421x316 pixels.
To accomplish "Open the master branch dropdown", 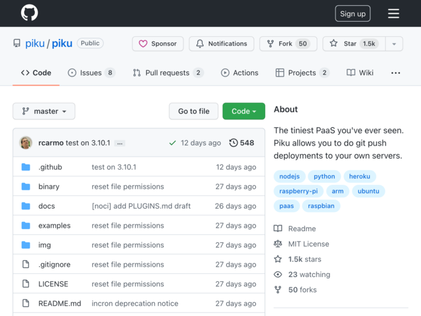I will pyautogui.click(x=44, y=111).
